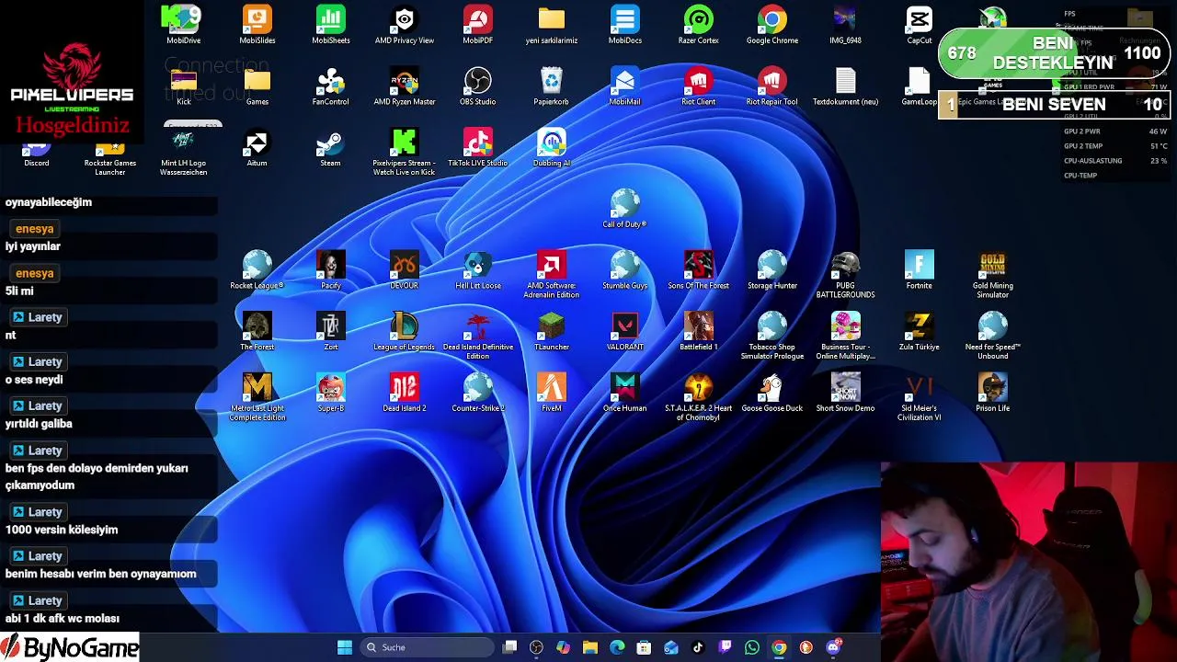Open the Windows Start menu
The image size is (1177, 662).
pyautogui.click(x=345, y=647)
